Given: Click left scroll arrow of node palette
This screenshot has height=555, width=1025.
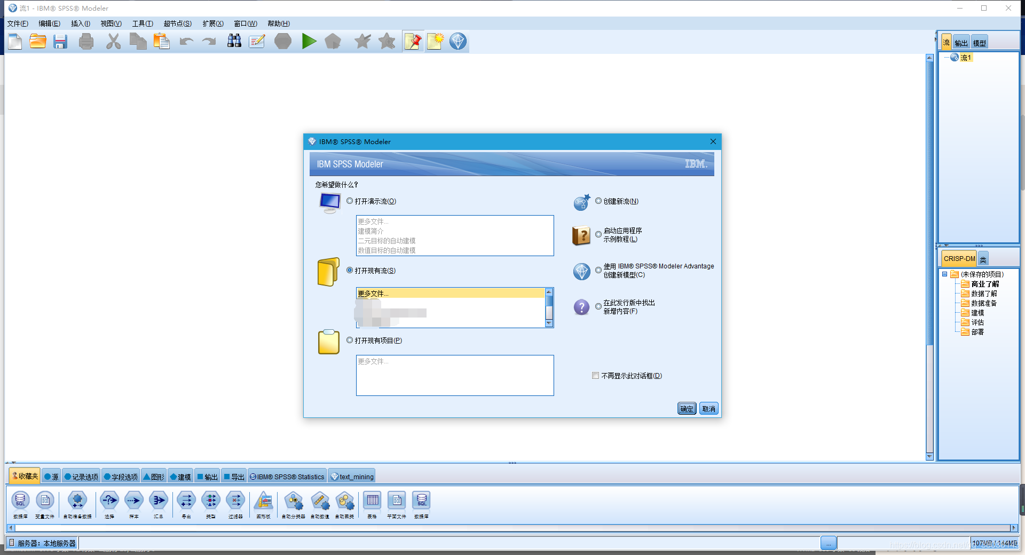Looking at the screenshot, I should click(10, 528).
